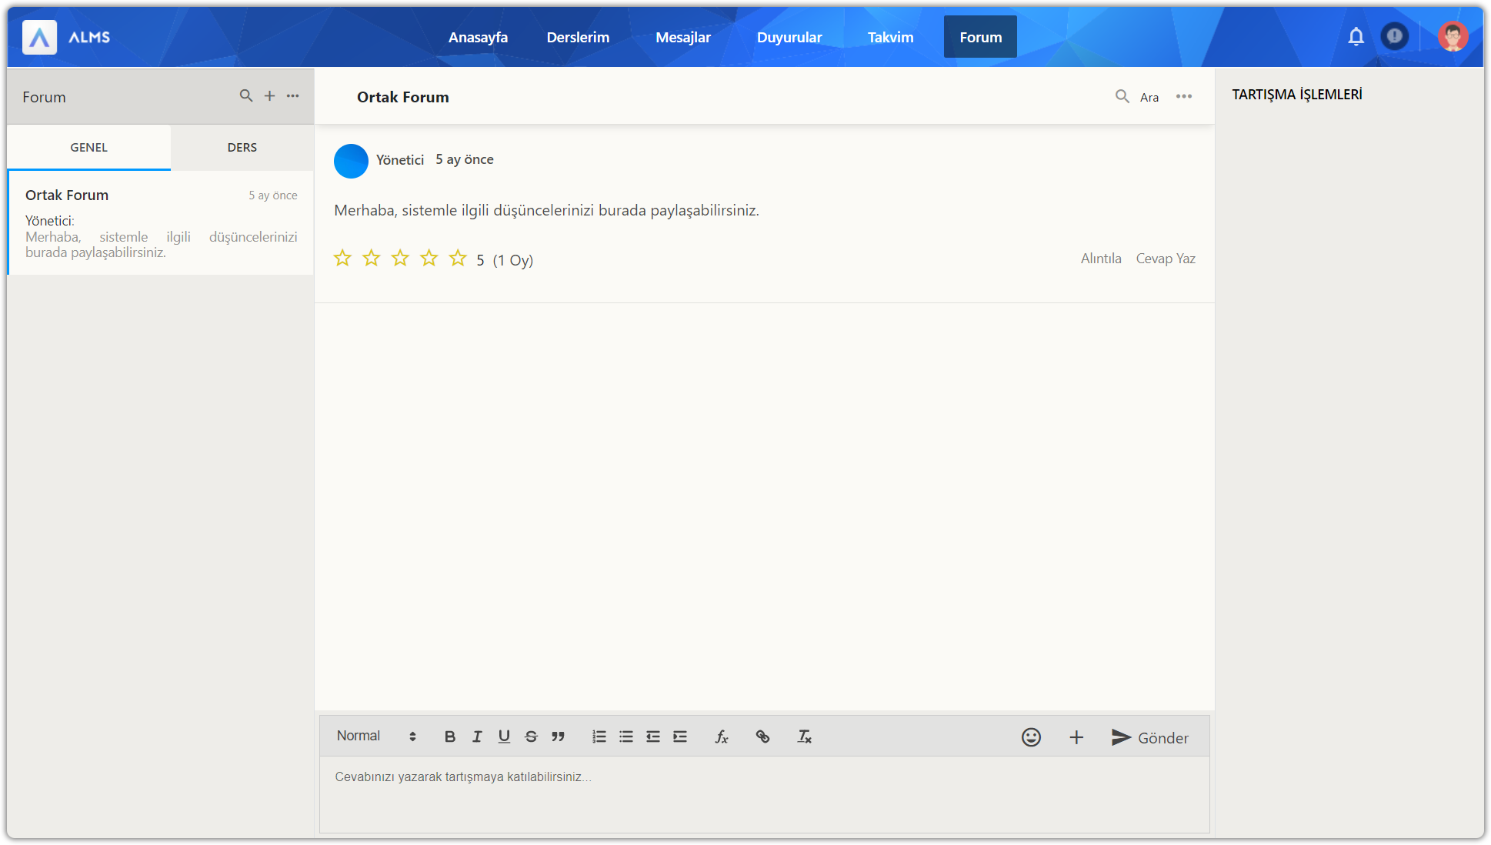Toggle bold formatting in reply editor

point(450,736)
